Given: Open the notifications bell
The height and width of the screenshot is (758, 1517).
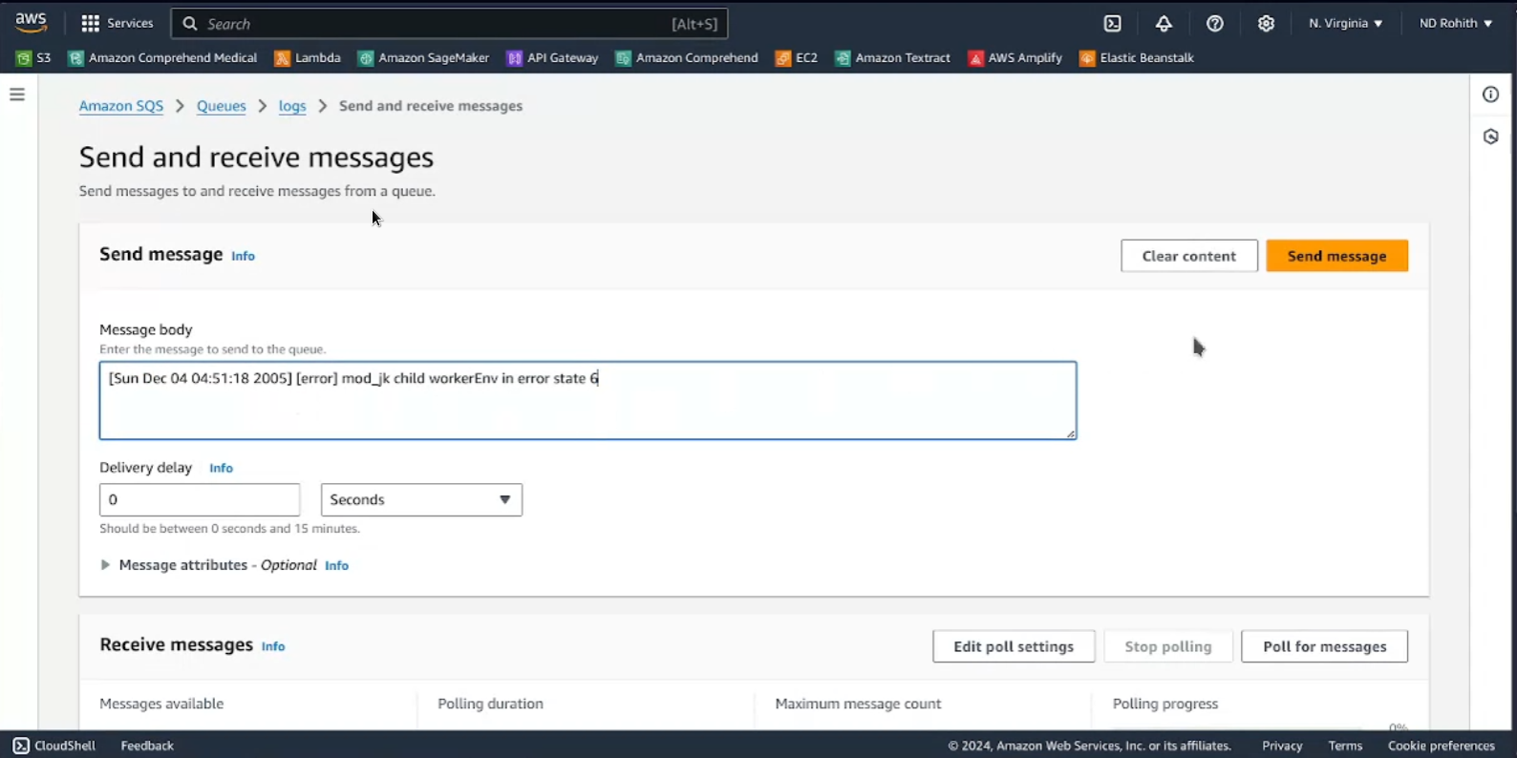Looking at the screenshot, I should click(1164, 23).
